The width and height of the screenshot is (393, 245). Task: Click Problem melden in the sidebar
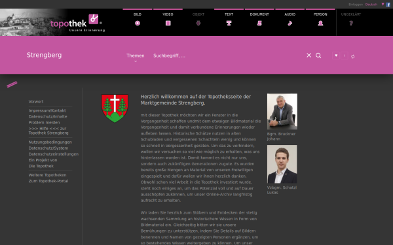click(x=44, y=123)
